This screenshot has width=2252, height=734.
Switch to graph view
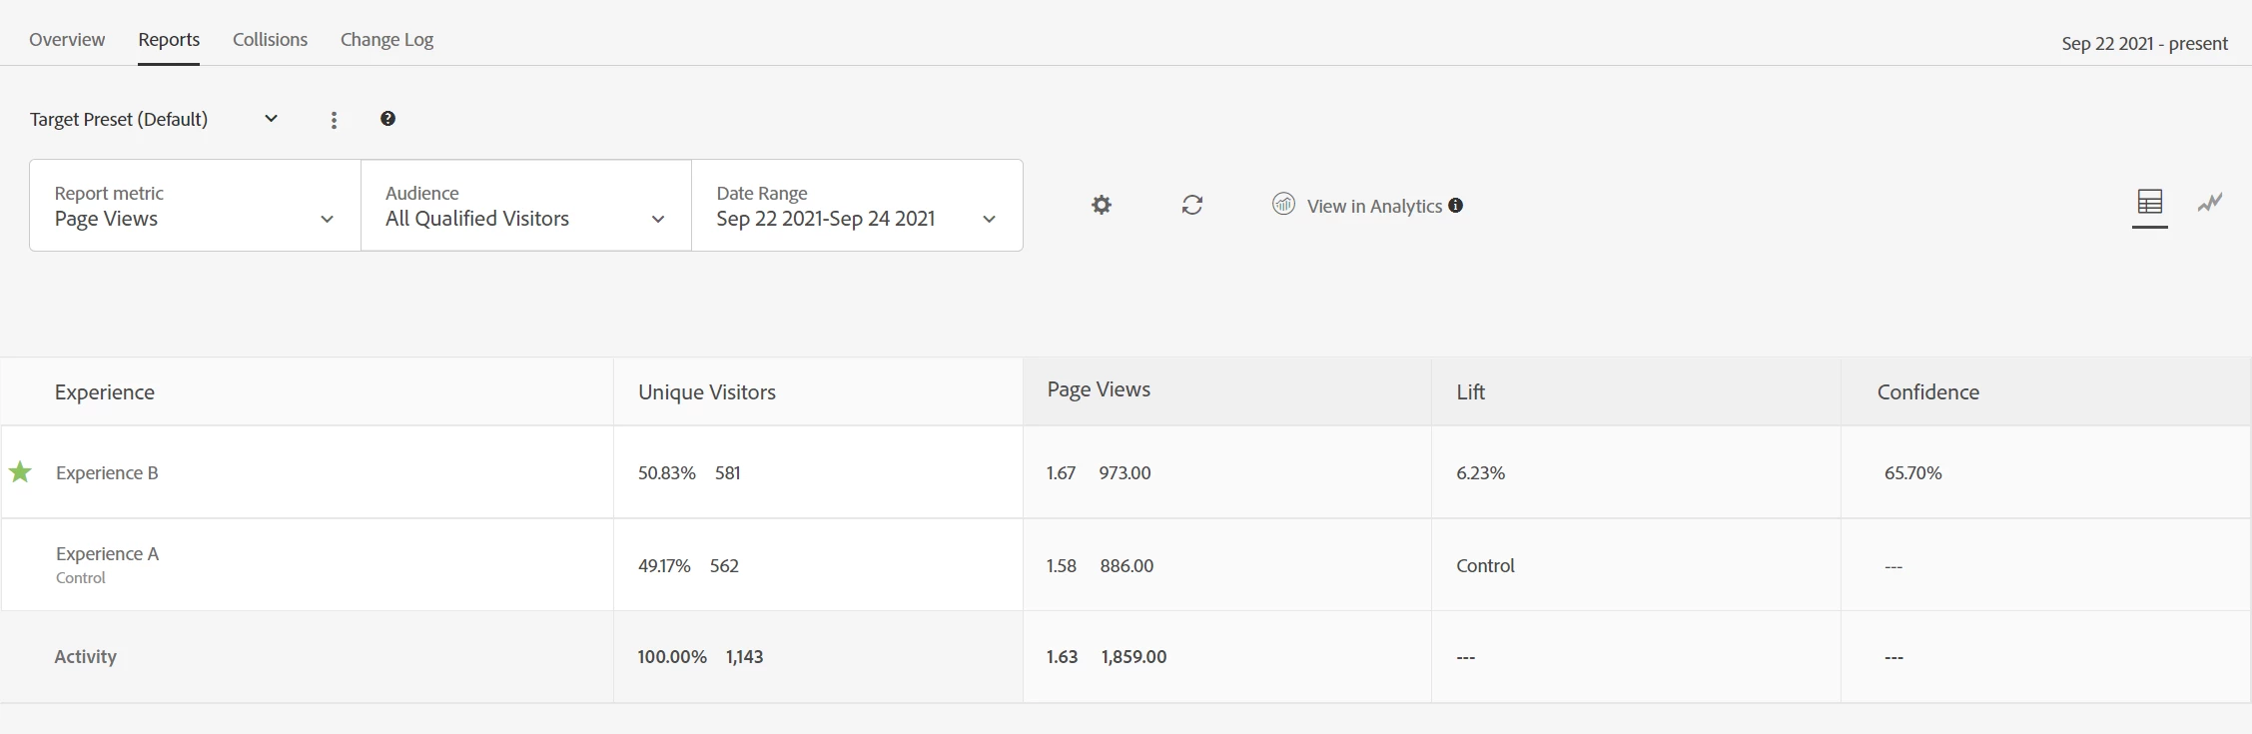click(2210, 203)
